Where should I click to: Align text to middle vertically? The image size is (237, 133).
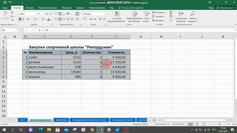coord(60,14)
